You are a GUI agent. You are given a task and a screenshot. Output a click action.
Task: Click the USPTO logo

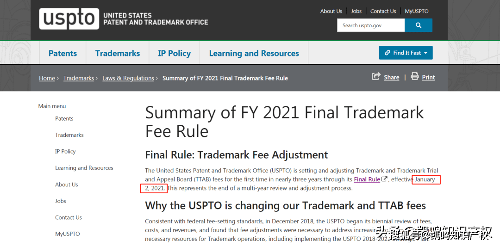pos(69,18)
